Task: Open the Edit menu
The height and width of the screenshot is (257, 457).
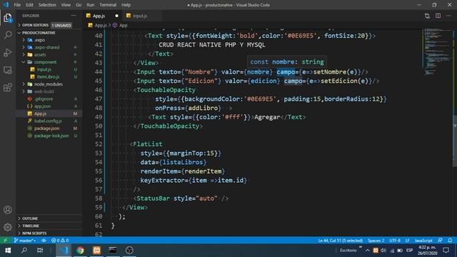Action: pyautogui.click(x=29, y=5)
